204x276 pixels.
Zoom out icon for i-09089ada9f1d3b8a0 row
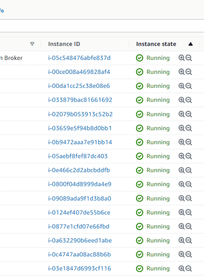(x=189, y=198)
